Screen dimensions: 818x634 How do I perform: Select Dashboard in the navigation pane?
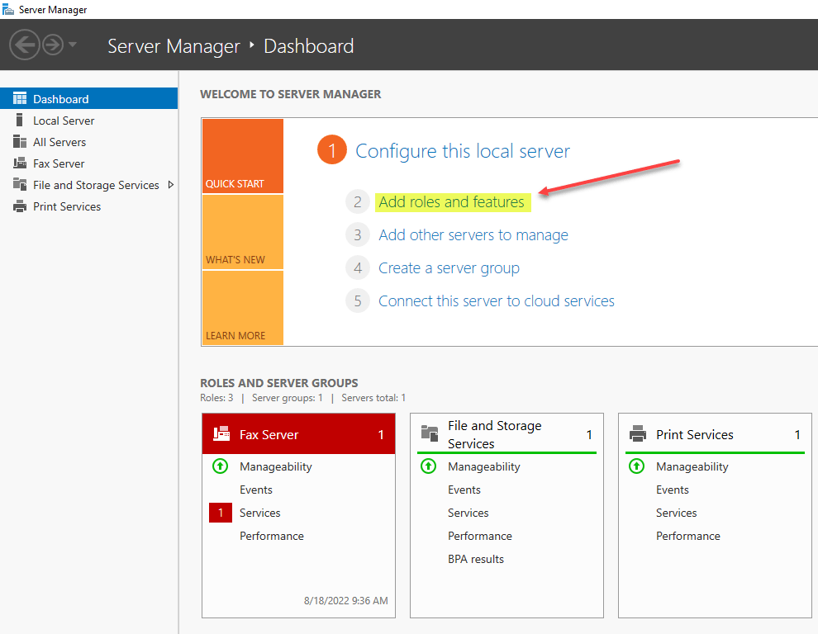pyautogui.click(x=88, y=98)
